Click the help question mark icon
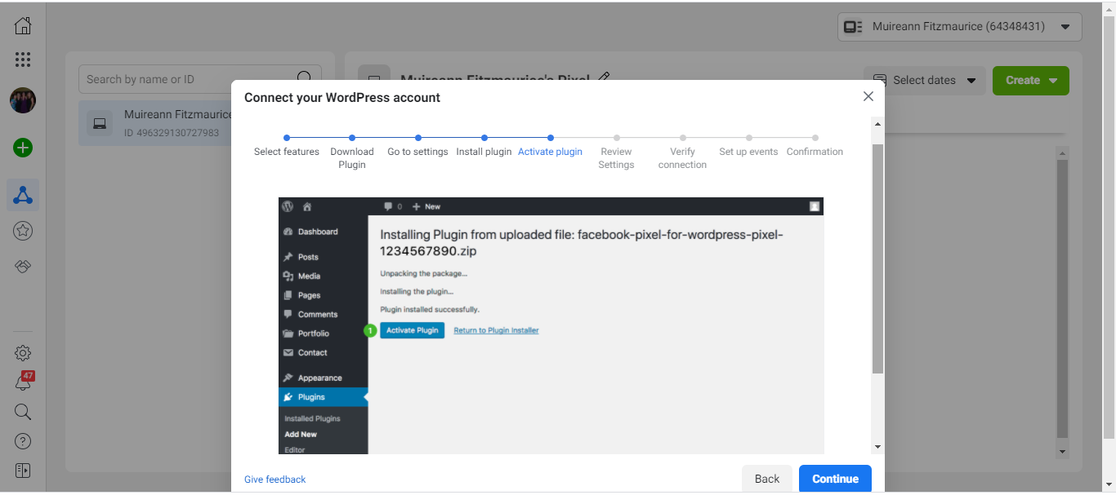Viewport: 1116px width, 495px height. coord(23,441)
